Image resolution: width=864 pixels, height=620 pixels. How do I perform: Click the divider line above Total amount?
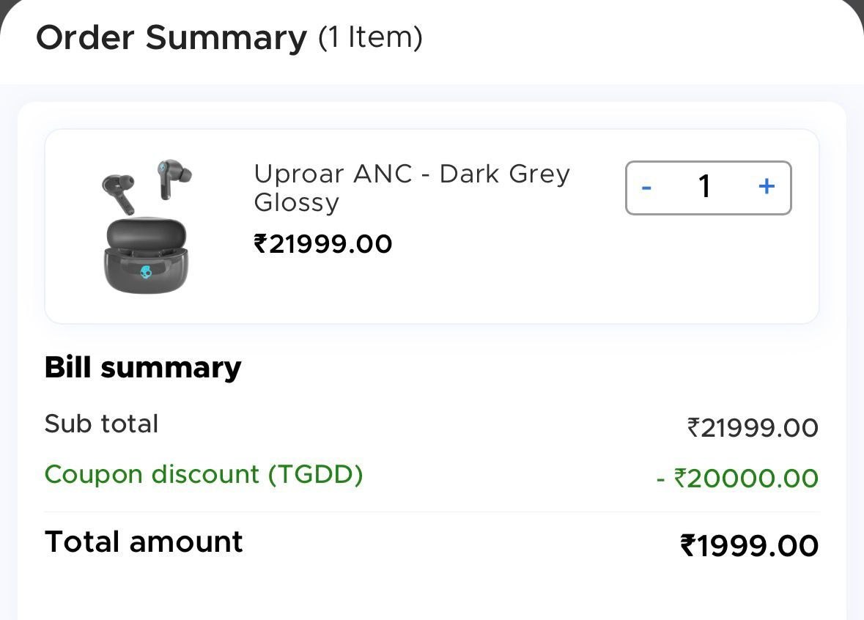pyautogui.click(x=432, y=512)
